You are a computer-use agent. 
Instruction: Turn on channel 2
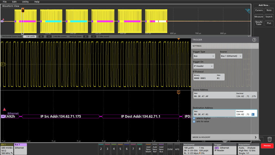point(101,149)
